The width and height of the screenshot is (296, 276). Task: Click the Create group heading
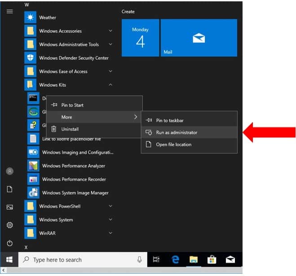128,12
